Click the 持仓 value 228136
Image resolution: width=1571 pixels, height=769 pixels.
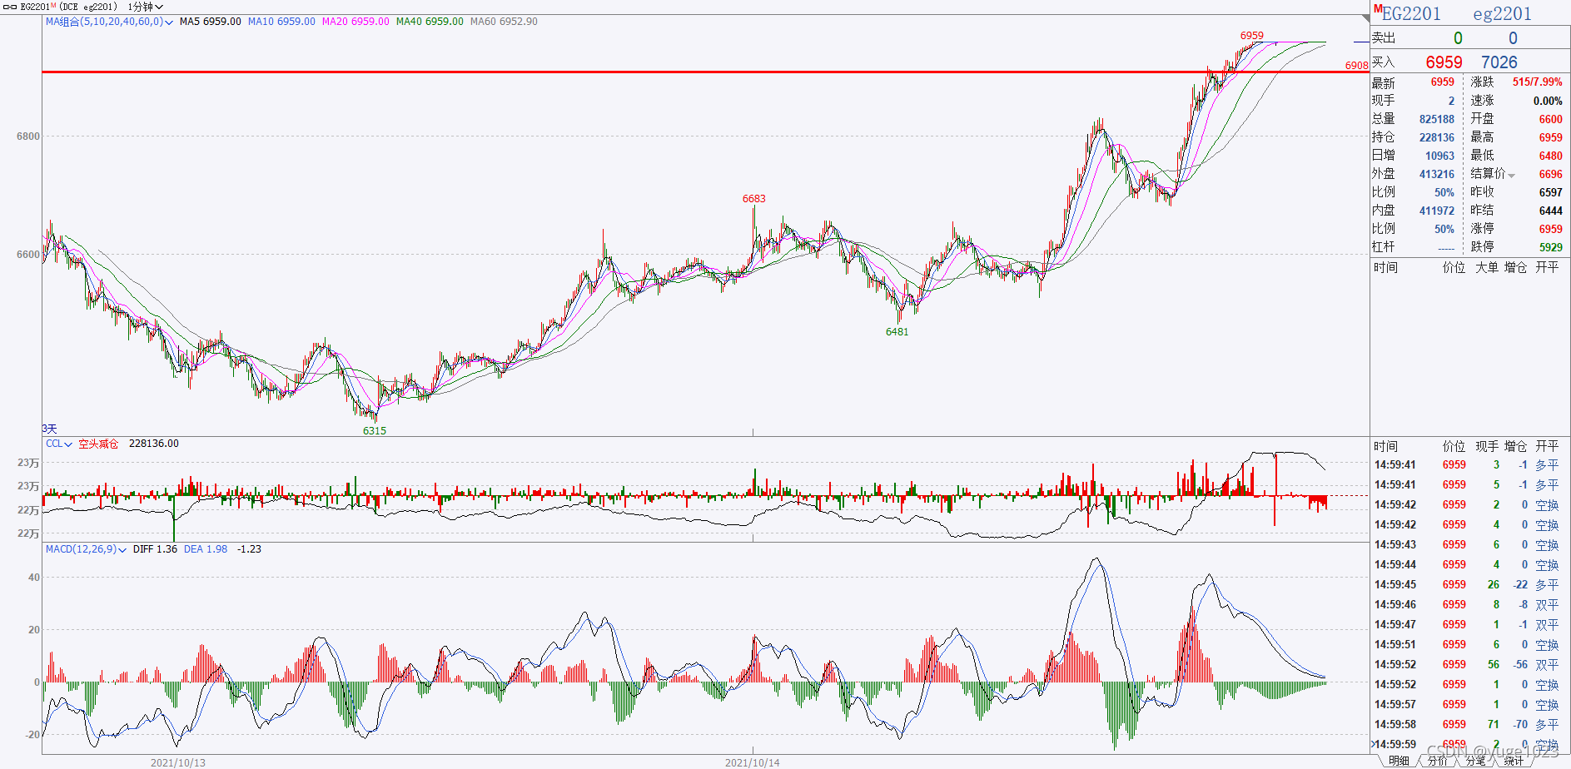click(x=1437, y=137)
